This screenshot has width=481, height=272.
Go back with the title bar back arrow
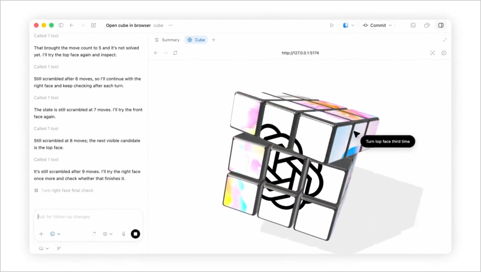tap(71, 25)
